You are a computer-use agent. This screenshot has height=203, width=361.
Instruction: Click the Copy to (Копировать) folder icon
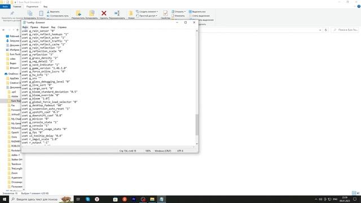(x=91, y=14)
